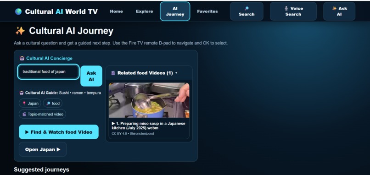The image size is (370, 175).
Task: Click the 'Suggested journeys' heading
Action: point(41,170)
